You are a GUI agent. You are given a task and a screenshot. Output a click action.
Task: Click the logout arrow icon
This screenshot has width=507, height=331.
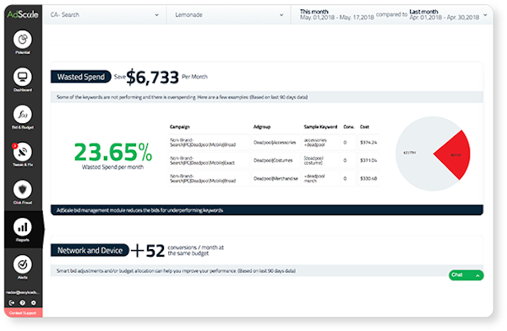(12, 303)
